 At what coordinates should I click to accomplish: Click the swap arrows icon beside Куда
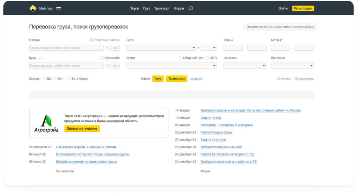pos(40,58)
